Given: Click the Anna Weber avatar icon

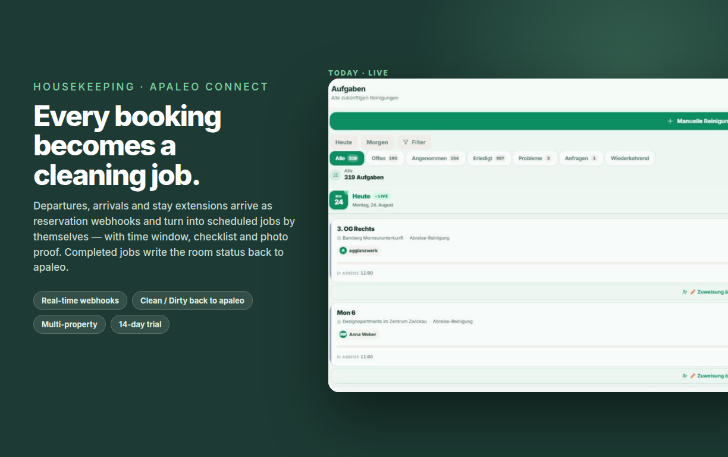Looking at the screenshot, I should pos(343,334).
